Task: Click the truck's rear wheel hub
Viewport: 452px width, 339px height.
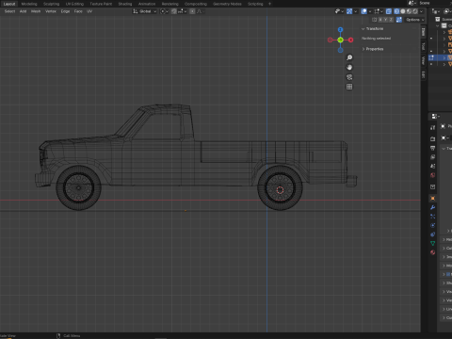Action: point(280,189)
